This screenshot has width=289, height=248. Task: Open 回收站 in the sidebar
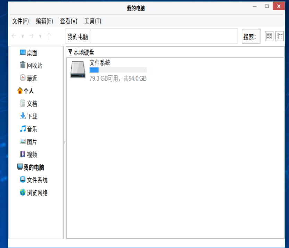coord(34,66)
